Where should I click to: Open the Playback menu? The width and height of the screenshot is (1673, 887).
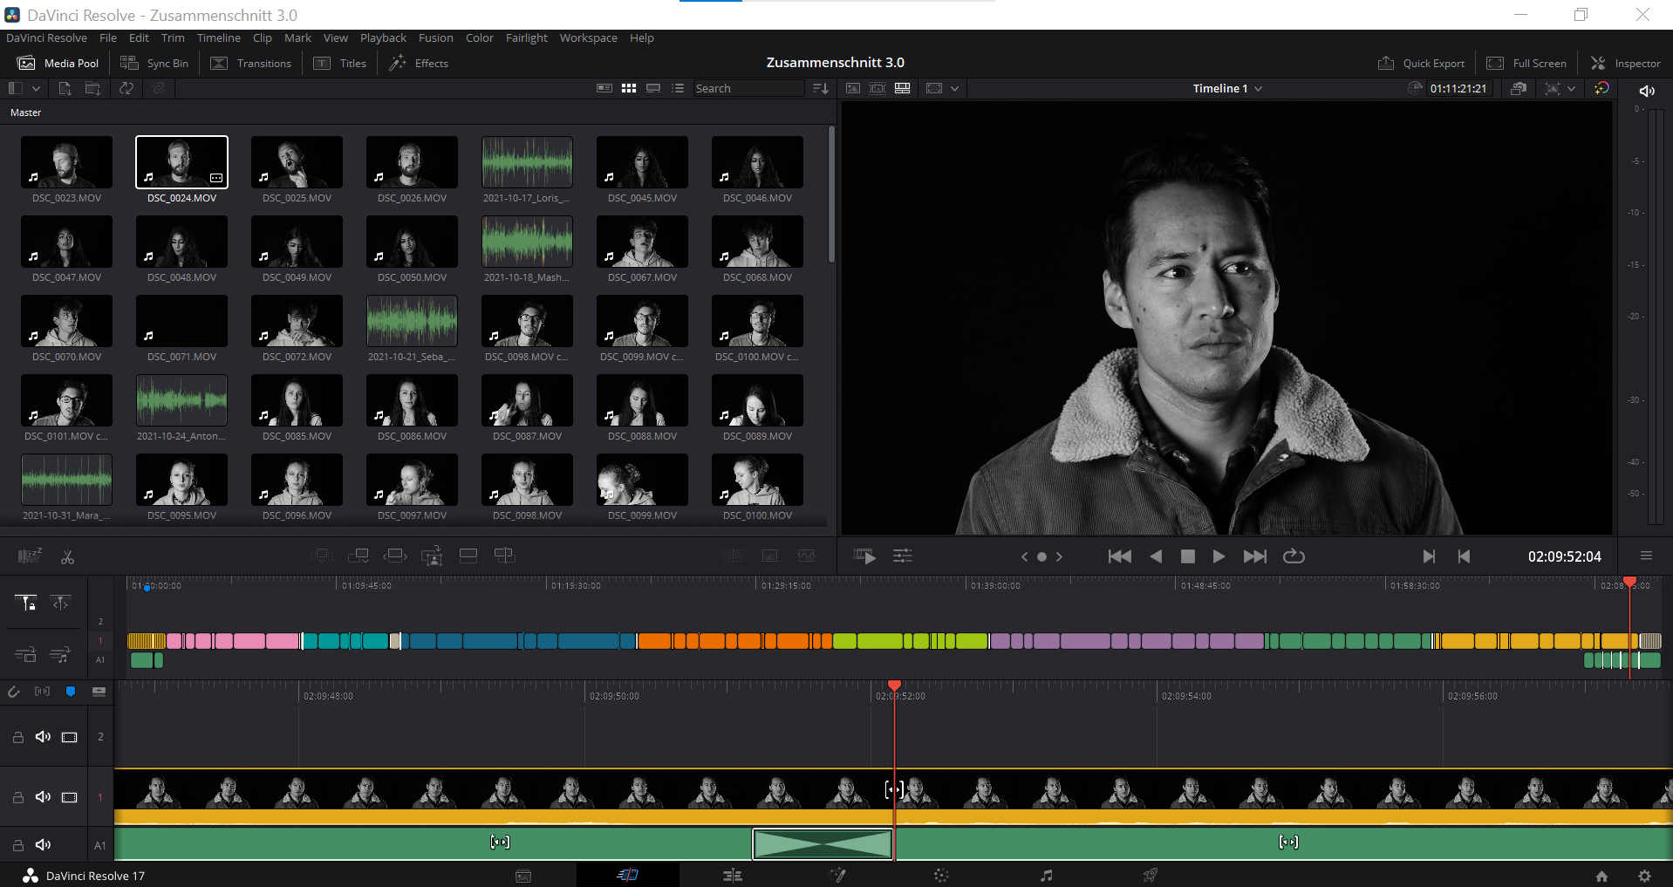click(x=383, y=38)
